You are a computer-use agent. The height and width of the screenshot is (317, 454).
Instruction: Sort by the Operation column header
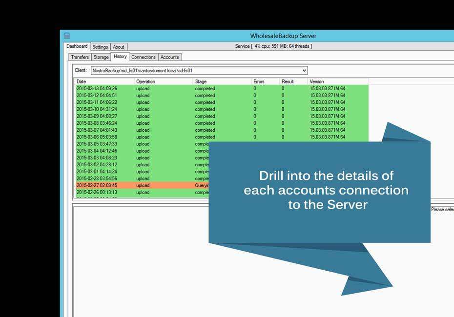pos(146,81)
